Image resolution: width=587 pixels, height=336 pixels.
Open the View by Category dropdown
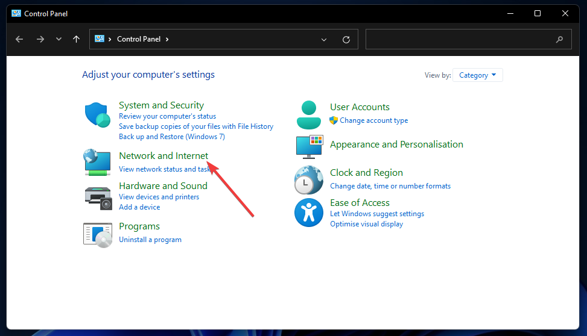tap(477, 75)
